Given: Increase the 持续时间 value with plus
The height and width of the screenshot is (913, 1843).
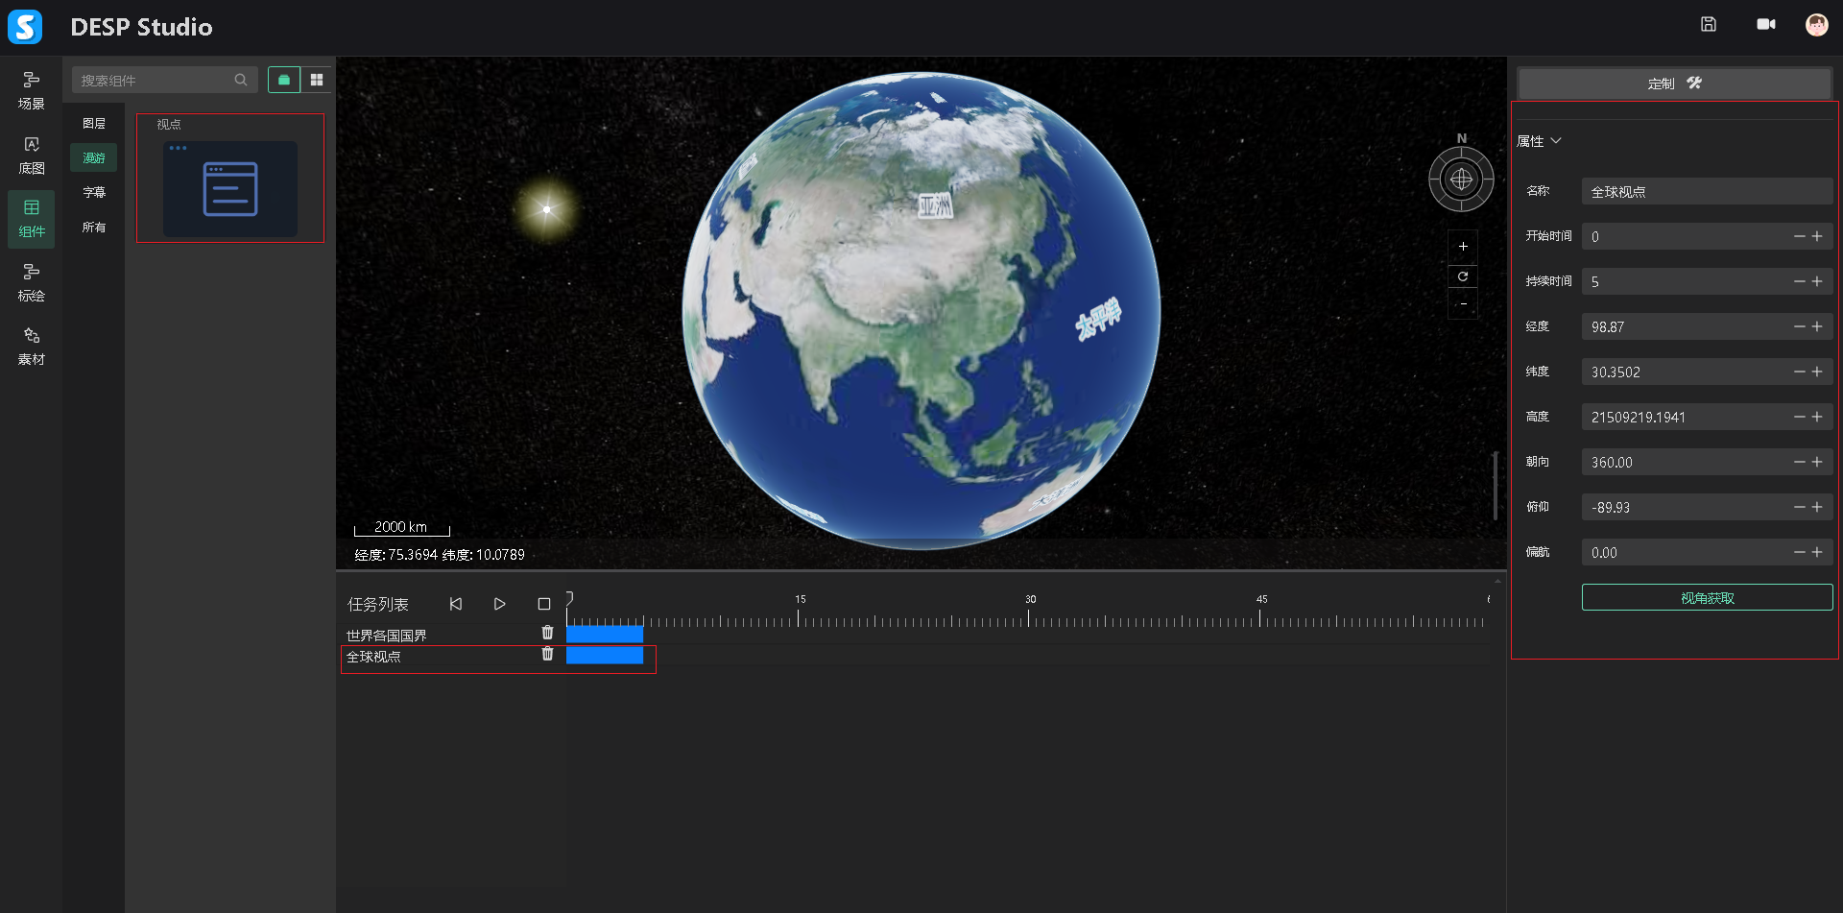Looking at the screenshot, I should click(1817, 281).
